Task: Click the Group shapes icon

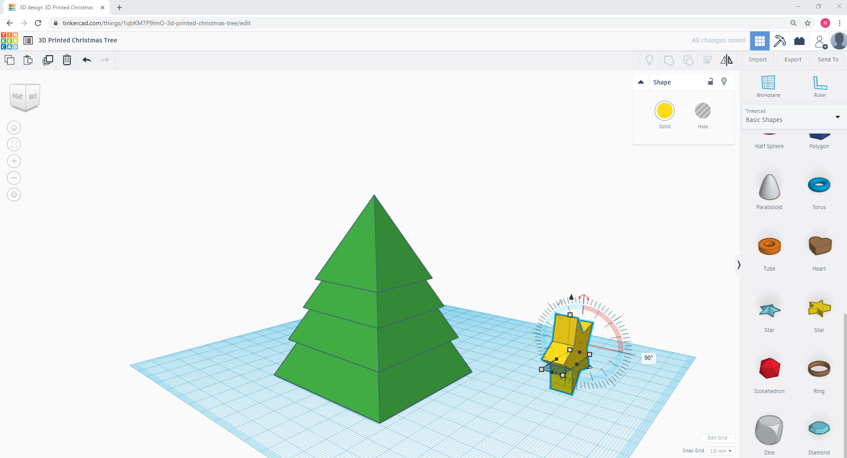Action: point(669,60)
